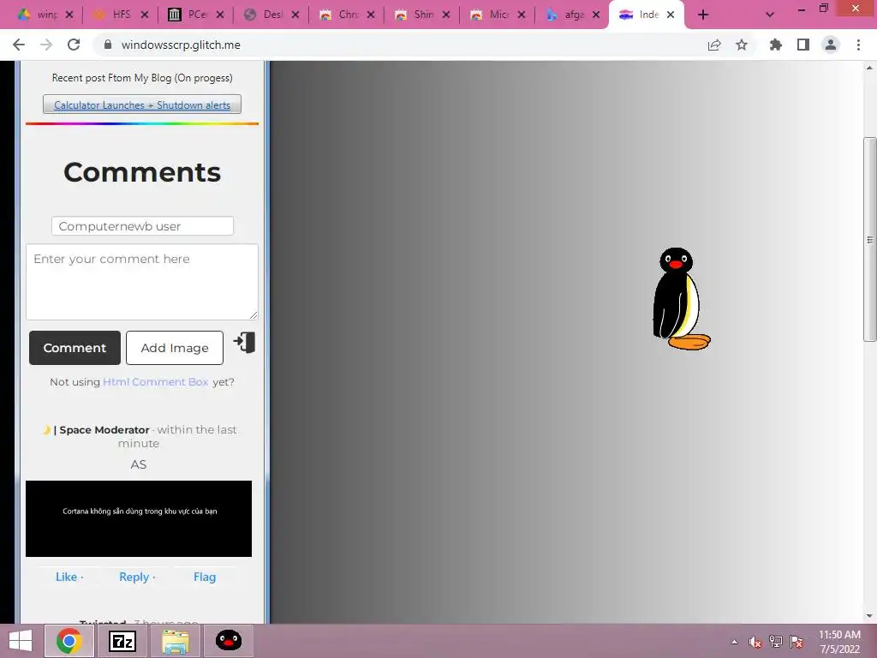Go back using the browser back arrow
This screenshot has height=658, width=877.
coord(19,45)
